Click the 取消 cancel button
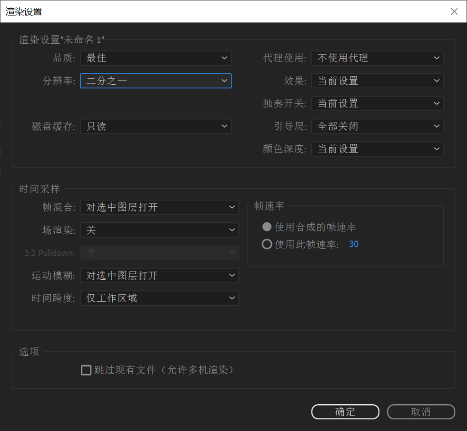The height and width of the screenshot is (431, 467). [x=421, y=412]
